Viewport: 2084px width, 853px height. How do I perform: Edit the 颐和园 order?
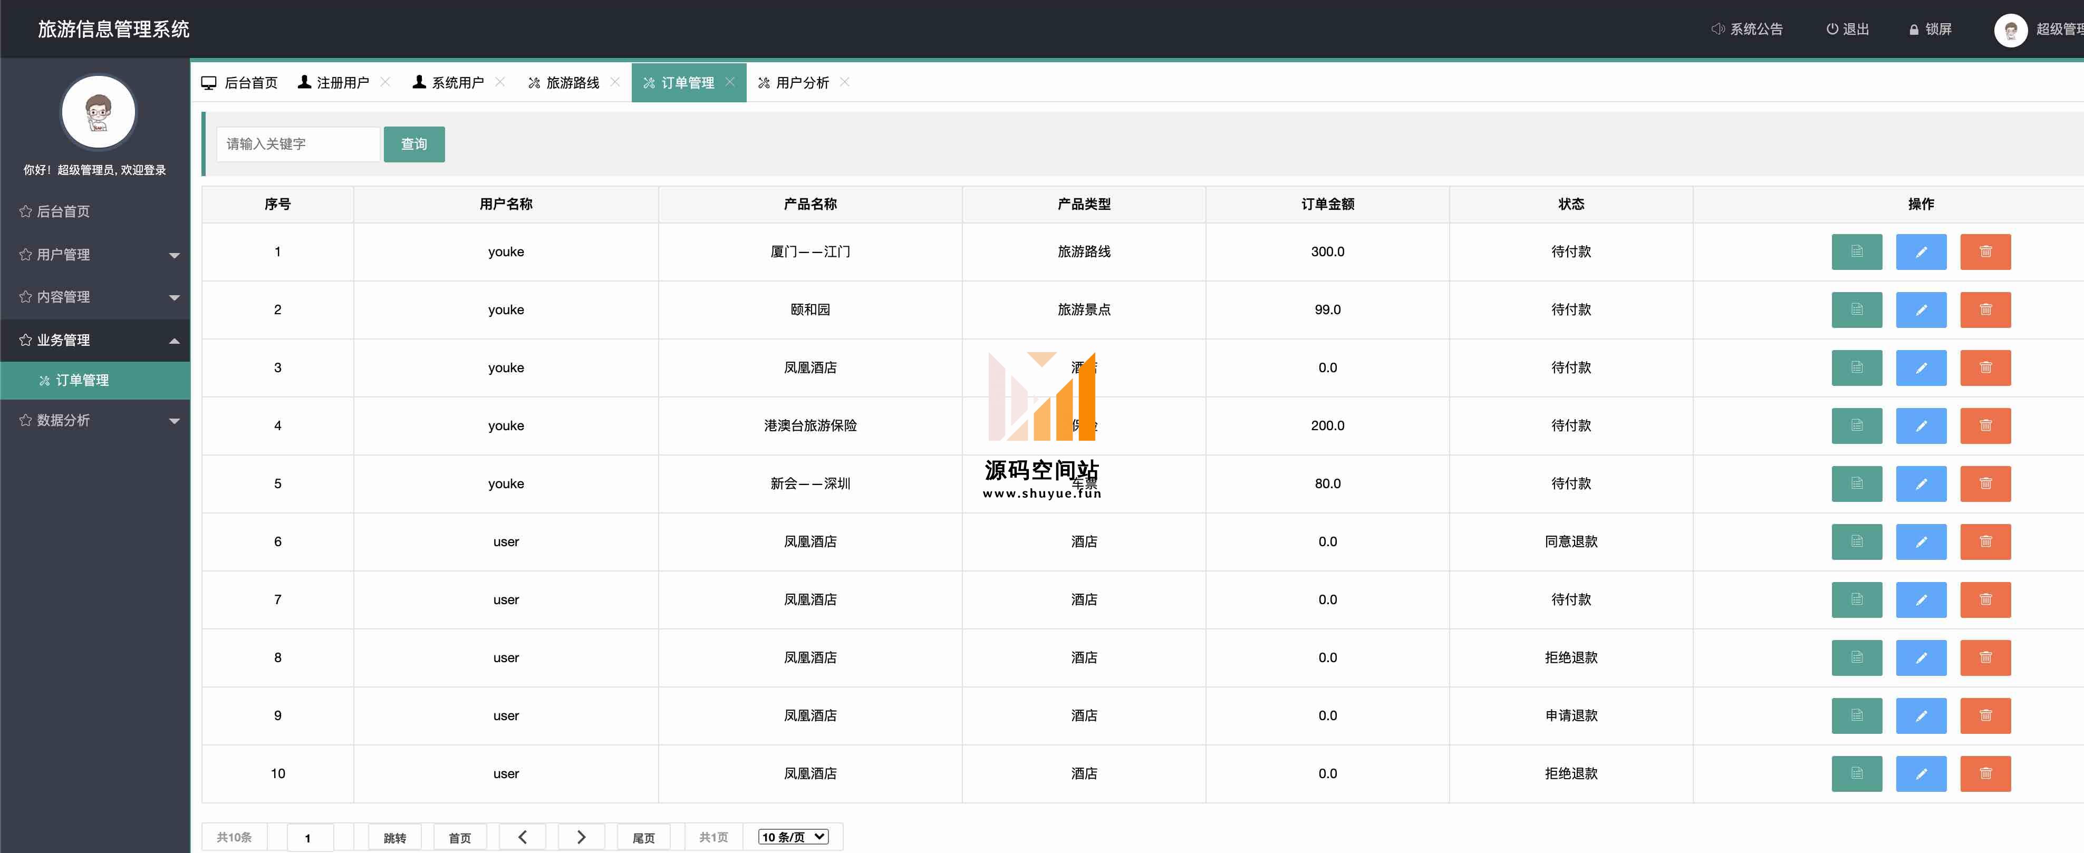pos(1921,309)
